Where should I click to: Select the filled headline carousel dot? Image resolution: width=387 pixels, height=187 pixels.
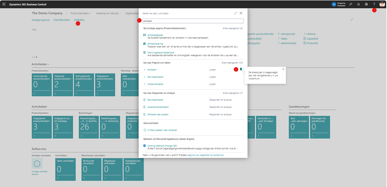click(x=37, y=57)
